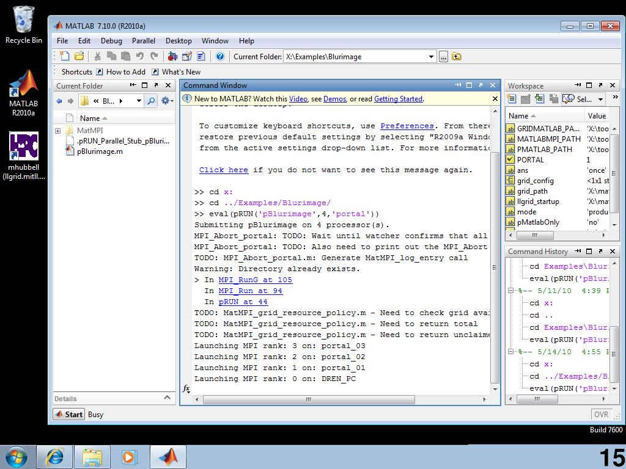Click the How to Add shortcut
The image size is (626, 469).
[121, 72]
